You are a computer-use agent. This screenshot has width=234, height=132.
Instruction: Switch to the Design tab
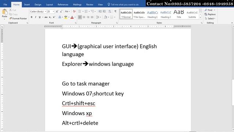click(x=38, y=5)
